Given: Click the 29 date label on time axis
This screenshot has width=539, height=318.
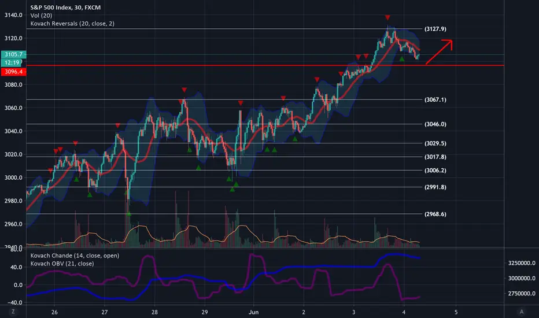Looking at the screenshot, I should tap(205, 312).
